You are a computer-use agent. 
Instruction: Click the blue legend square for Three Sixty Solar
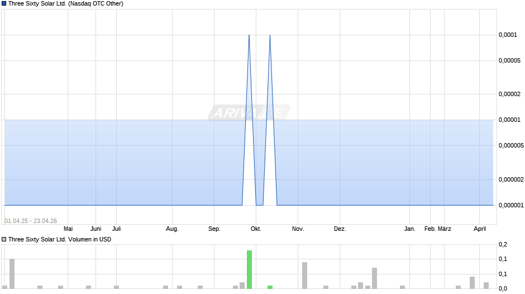coord(4,4)
